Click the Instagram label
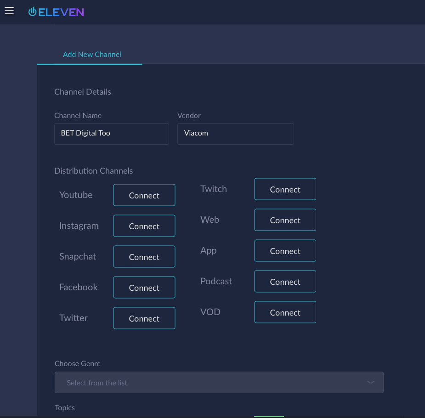This screenshot has width=425, height=418. [x=79, y=226]
